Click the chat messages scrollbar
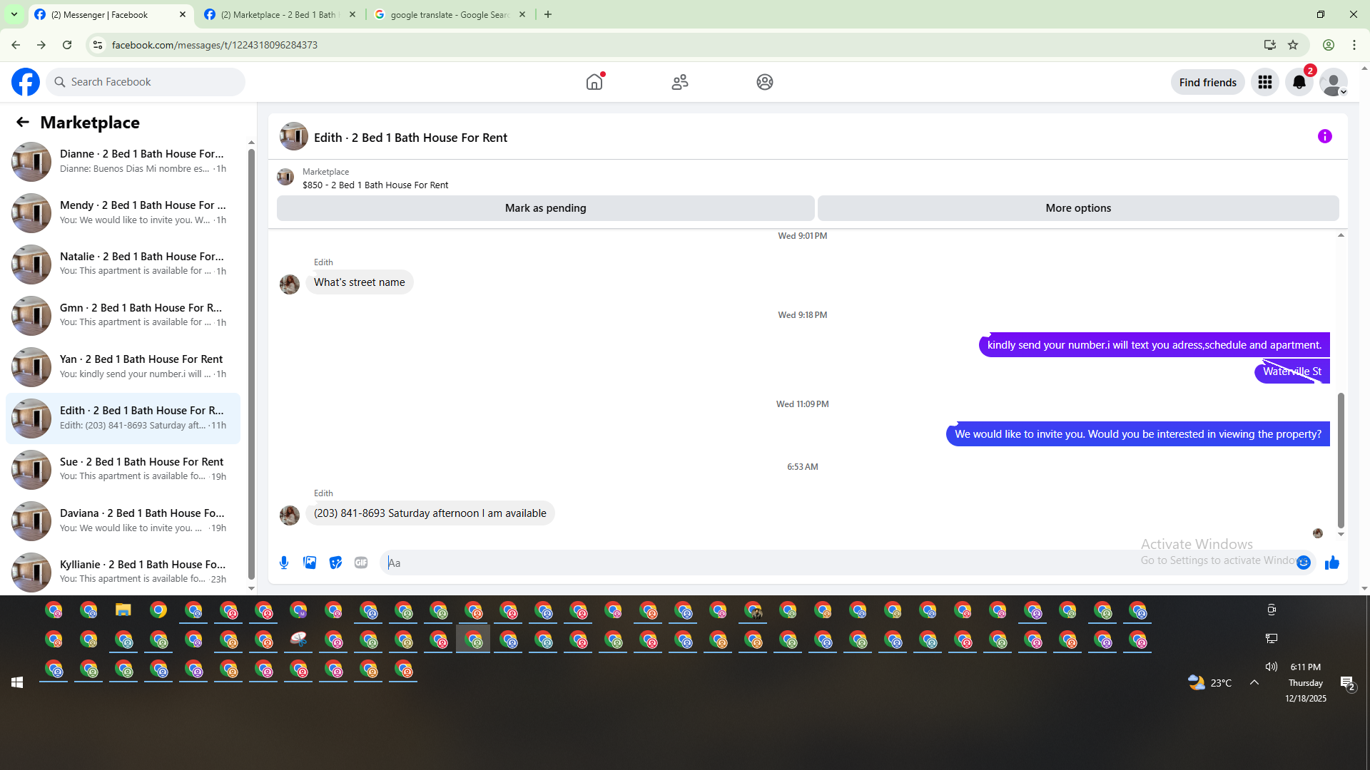 [x=1341, y=460]
